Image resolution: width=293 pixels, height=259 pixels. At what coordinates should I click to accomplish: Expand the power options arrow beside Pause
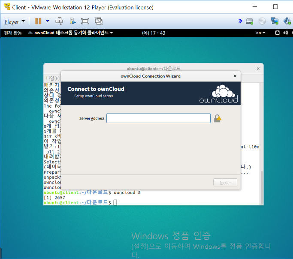pyautogui.click(x=48, y=21)
